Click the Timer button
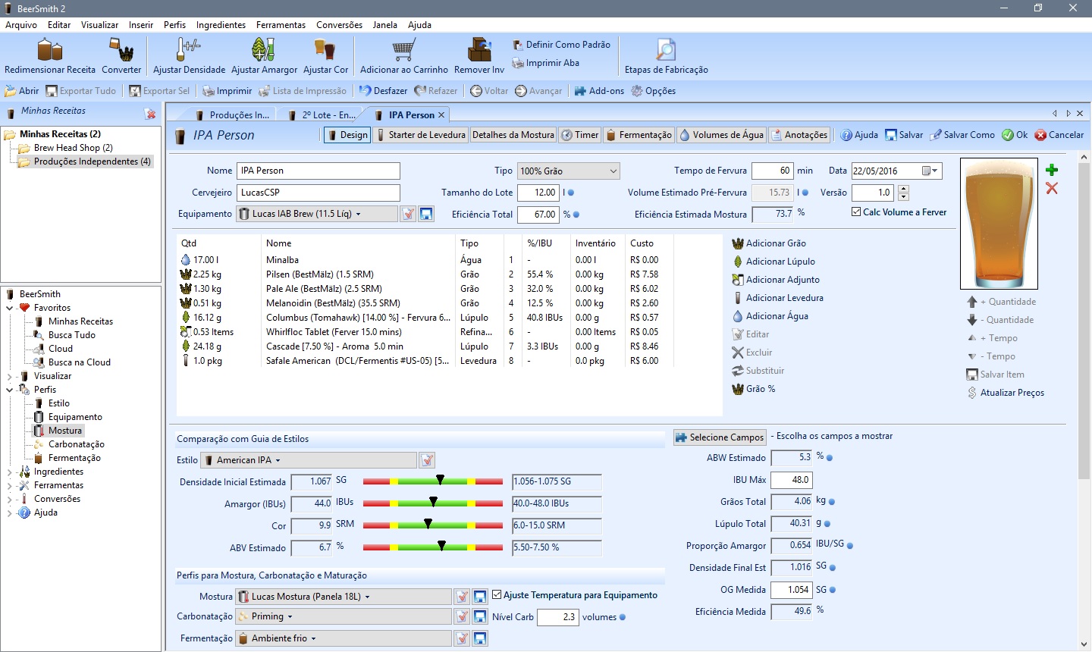This screenshot has width=1092, height=652. point(580,135)
